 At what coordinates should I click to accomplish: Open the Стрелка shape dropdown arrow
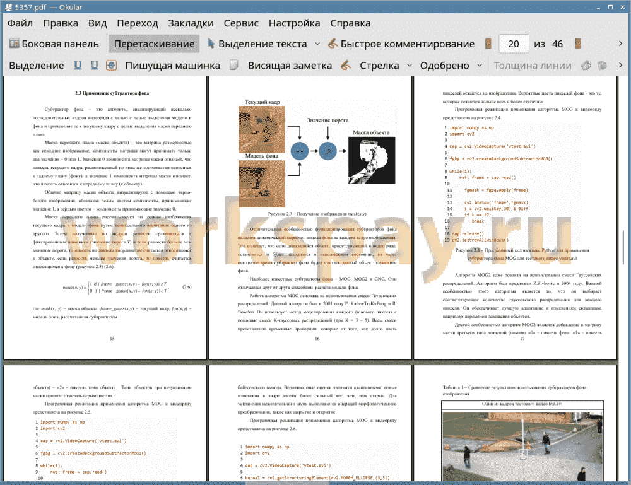(410, 66)
